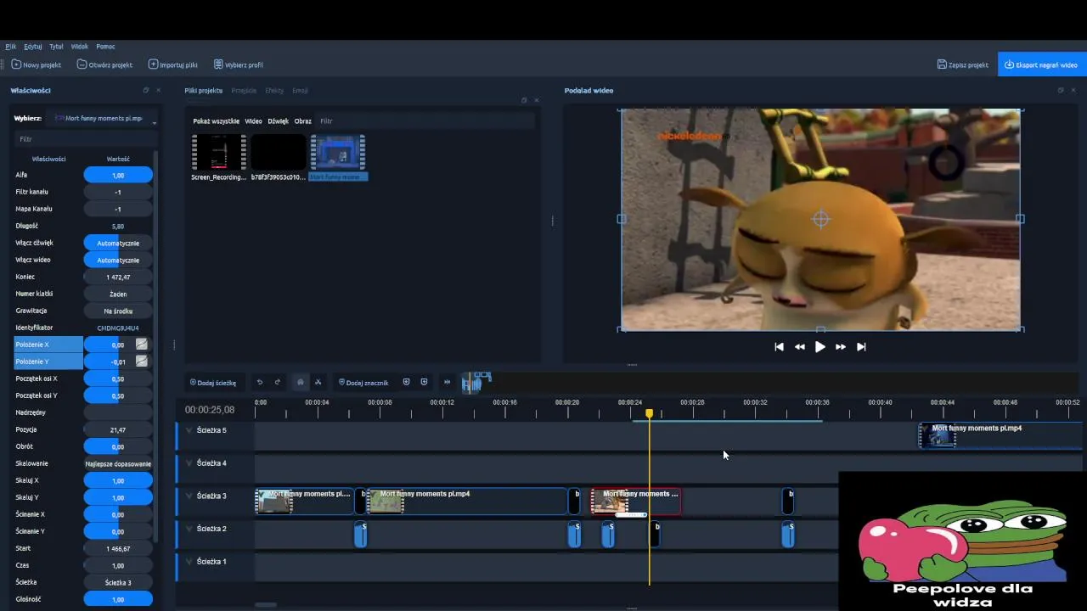Image resolution: width=1087 pixels, height=611 pixels.
Task: Click the undo icon in timeline toolbar
Action: (260, 382)
